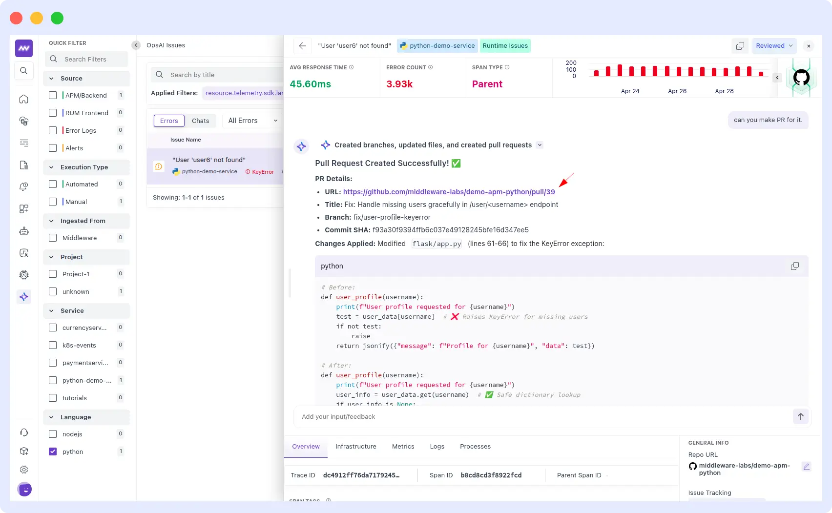Switch to the Chats tab
832x513 pixels.
(200, 121)
